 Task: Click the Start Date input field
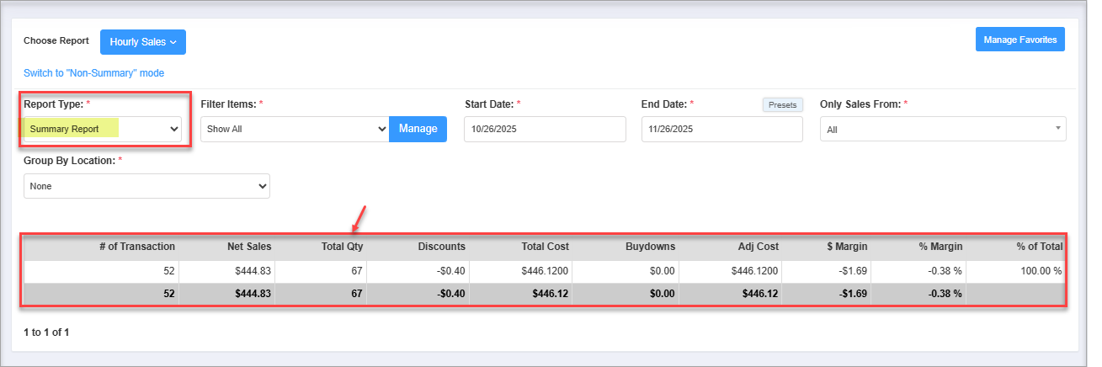click(545, 130)
